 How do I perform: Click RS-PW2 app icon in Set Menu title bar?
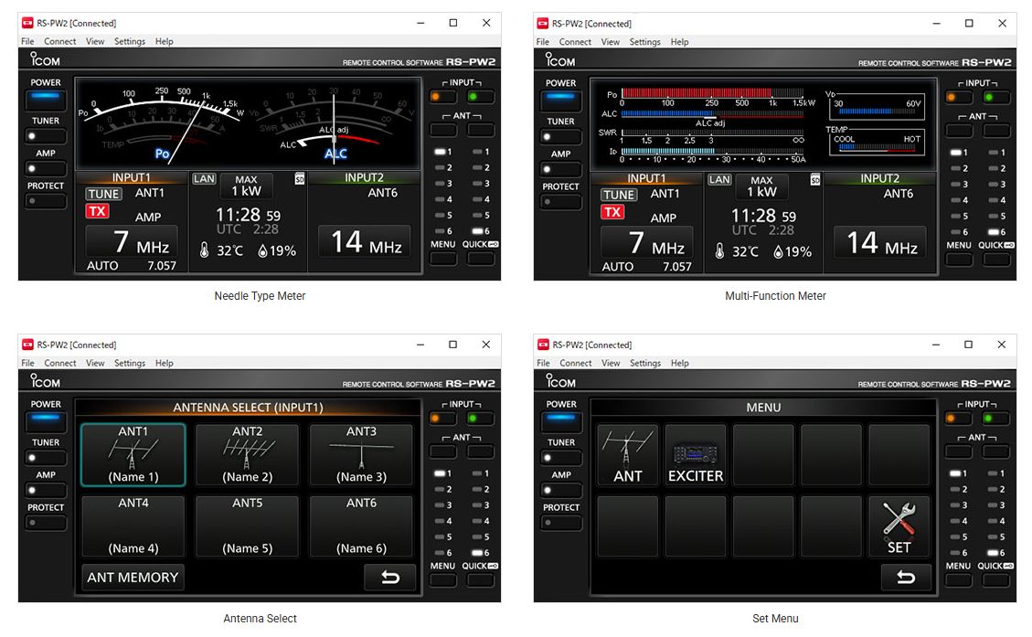[x=543, y=345]
